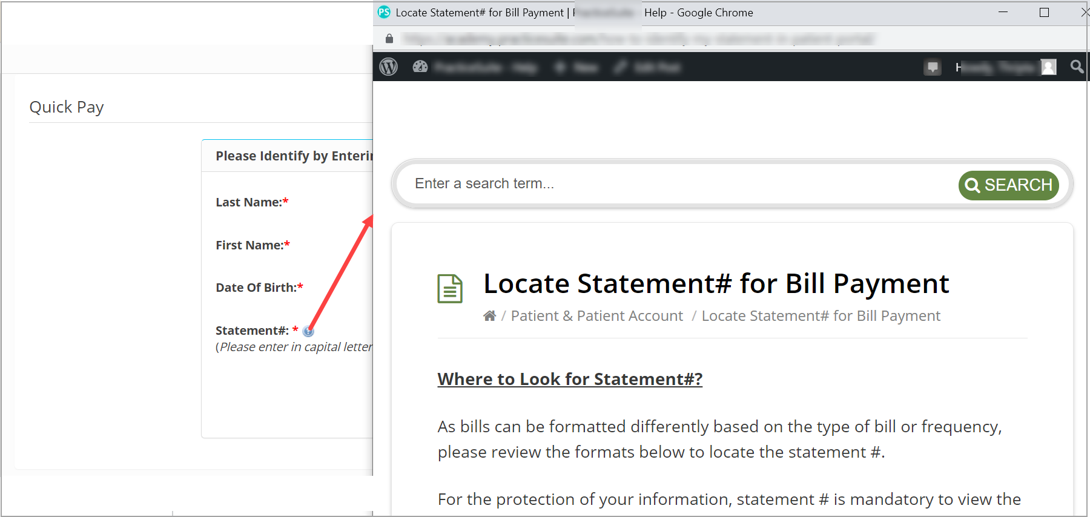The width and height of the screenshot is (1090, 517).
Task: Open the dashboard gauge icon in admin bar
Action: click(x=420, y=67)
